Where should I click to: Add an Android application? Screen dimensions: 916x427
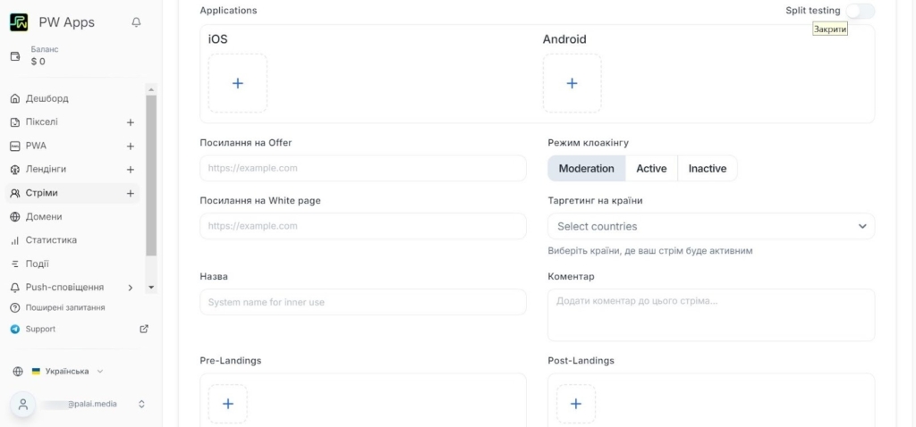[572, 83]
